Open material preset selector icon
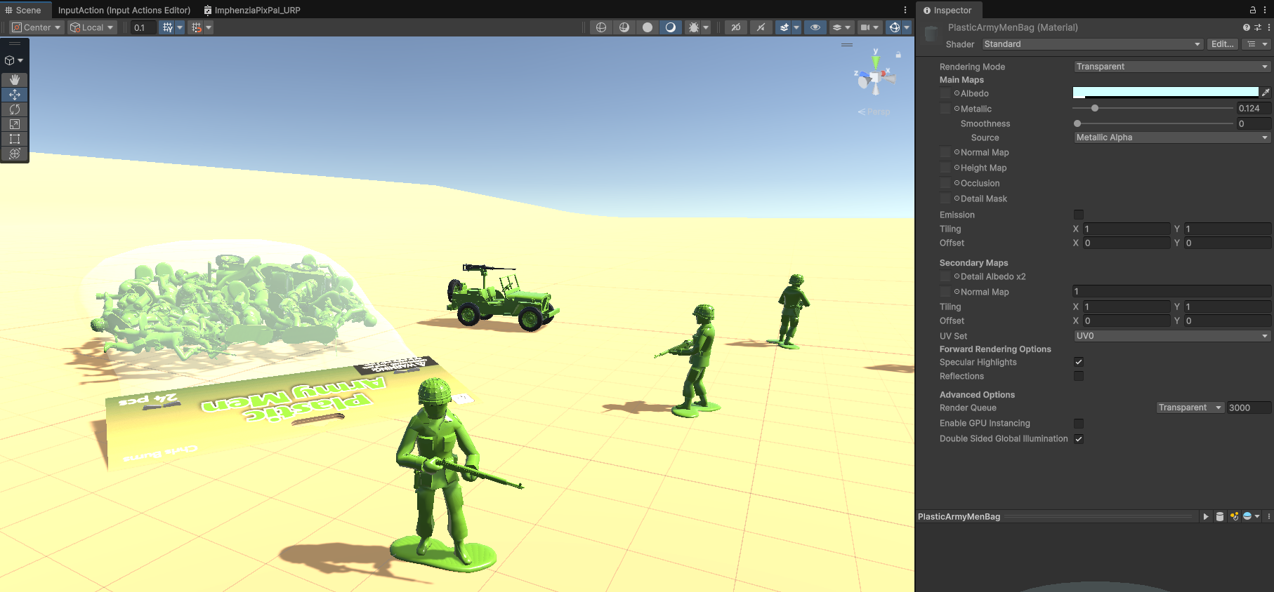Image resolution: width=1274 pixels, height=592 pixels. [1258, 27]
